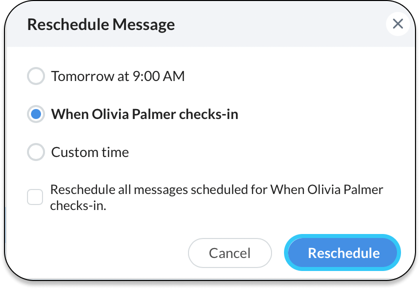Dismiss the dialog using the round X icon

[398, 24]
